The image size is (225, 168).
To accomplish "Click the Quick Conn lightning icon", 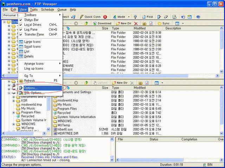I will [x=82, y=17].
